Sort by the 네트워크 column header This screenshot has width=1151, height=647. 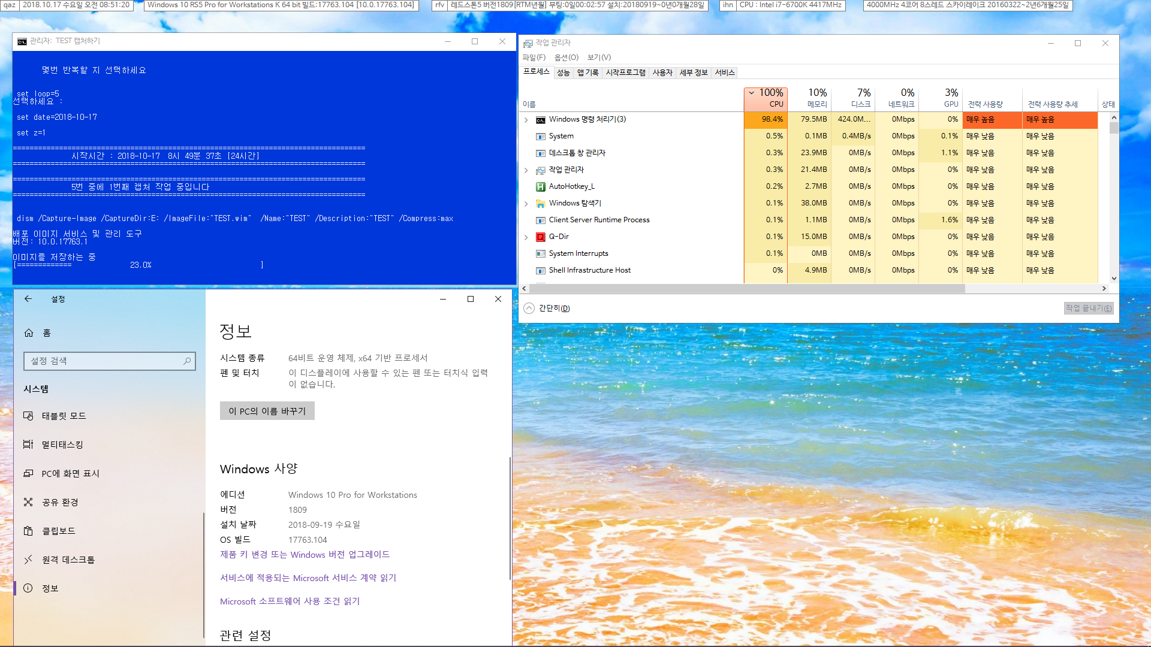coord(897,98)
